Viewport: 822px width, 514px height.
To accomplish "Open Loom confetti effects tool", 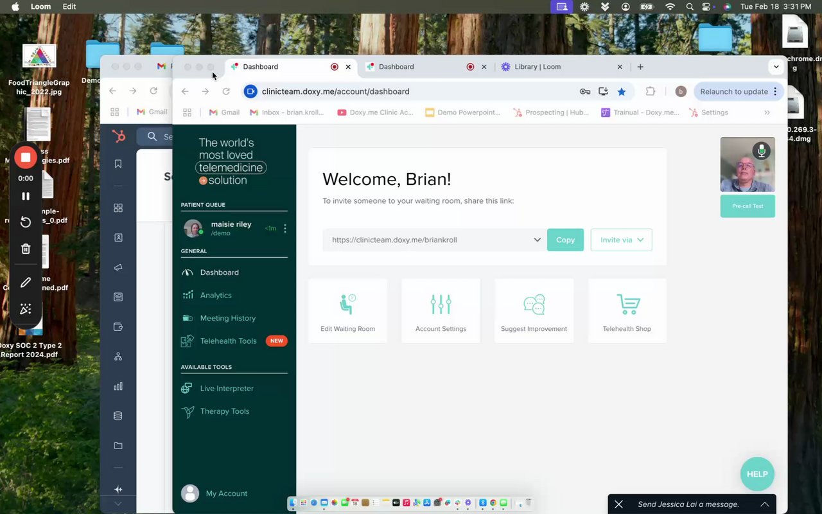I will pyautogui.click(x=26, y=309).
